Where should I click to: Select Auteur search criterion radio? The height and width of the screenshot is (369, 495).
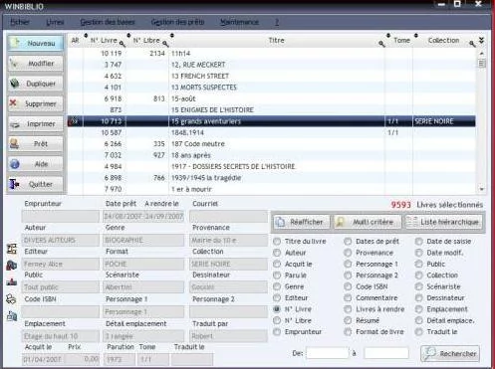coord(277,253)
